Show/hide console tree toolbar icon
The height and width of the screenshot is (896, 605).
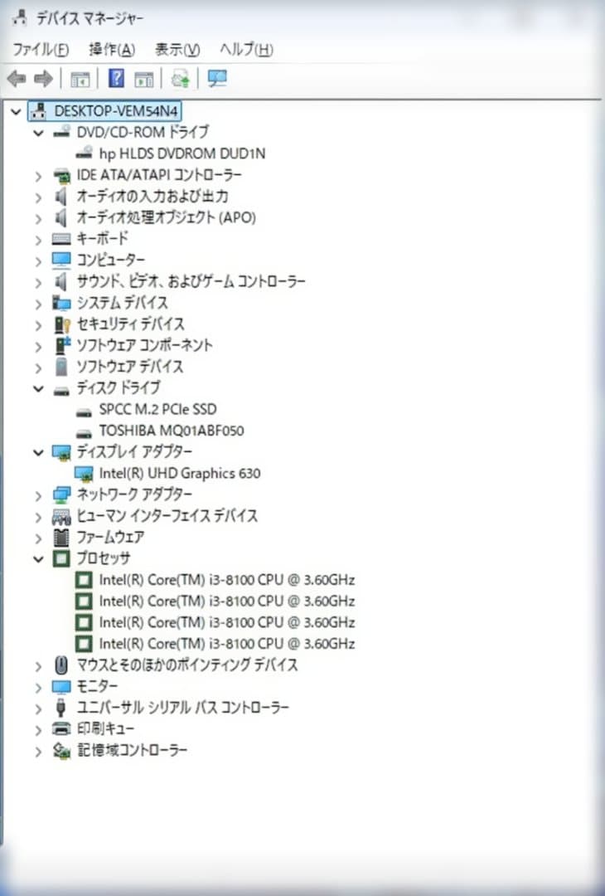point(80,79)
